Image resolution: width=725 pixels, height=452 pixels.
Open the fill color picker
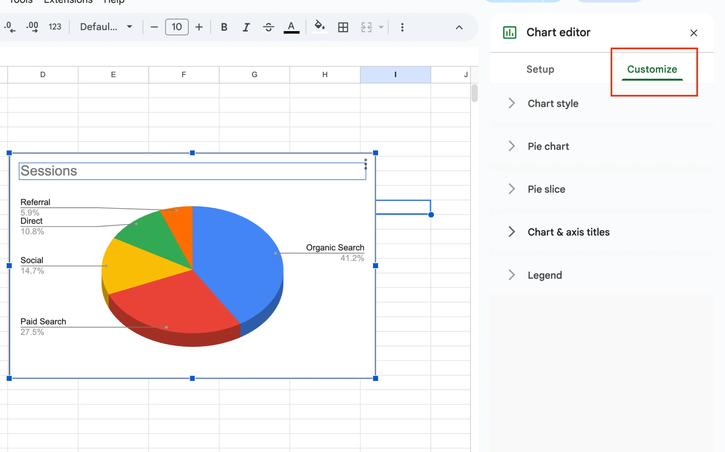tap(320, 27)
